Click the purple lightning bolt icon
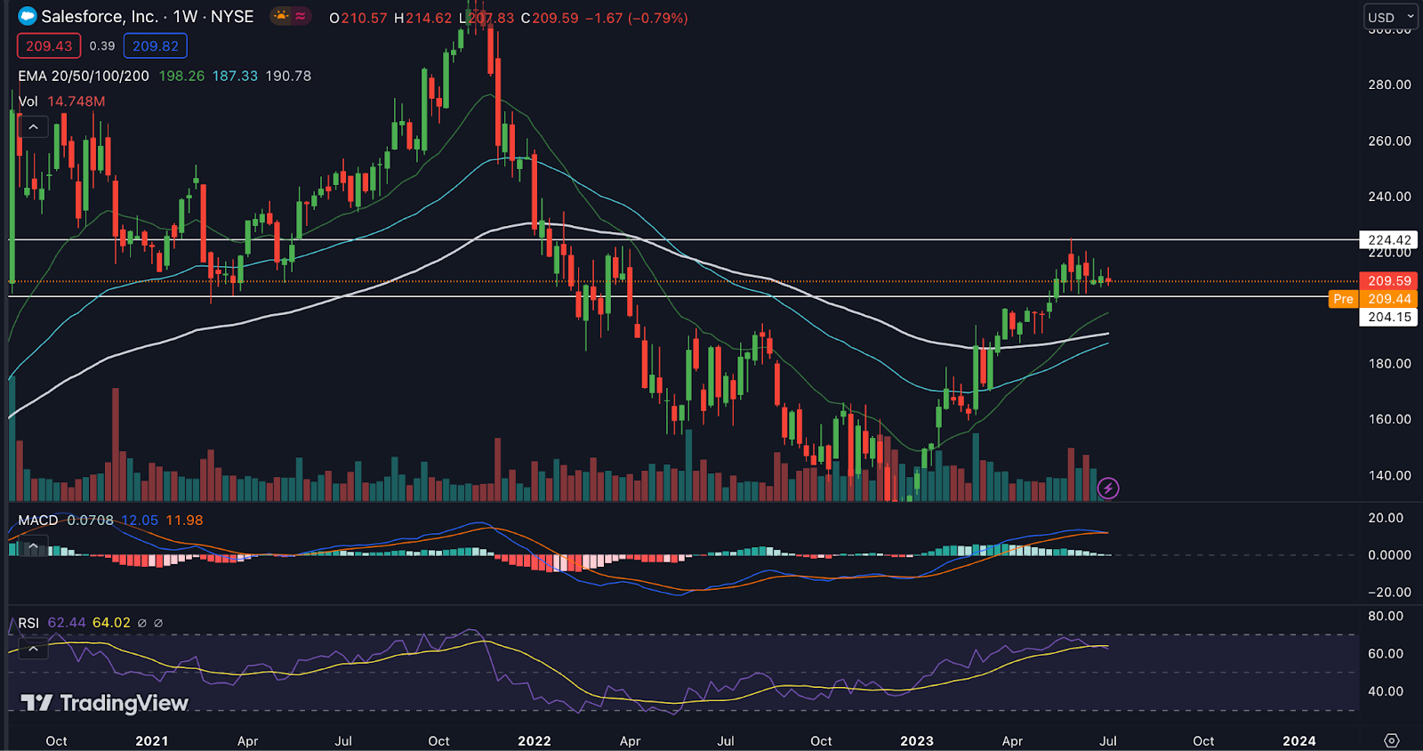Image resolution: width=1423 pixels, height=751 pixels. pyautogui.click(x=1107, y=488)
